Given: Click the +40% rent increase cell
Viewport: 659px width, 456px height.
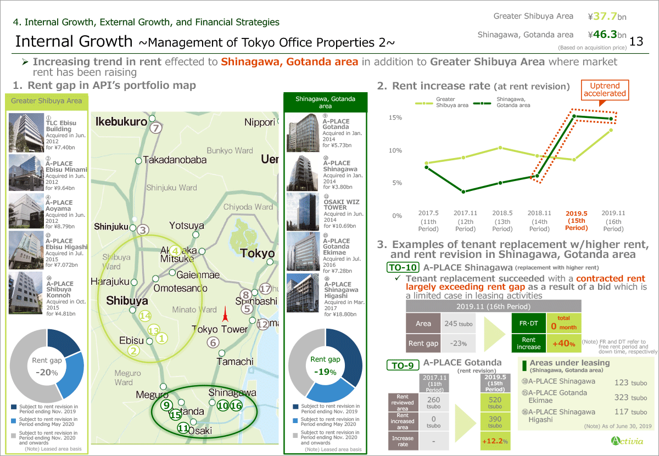Looking at the screenshot, I should (563, 344).
